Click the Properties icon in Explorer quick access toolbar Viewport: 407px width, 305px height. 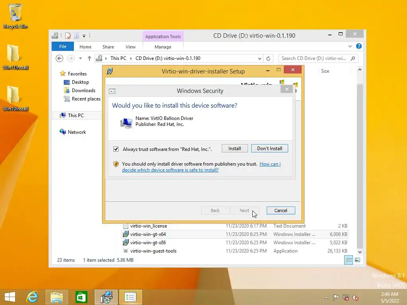tap(68, 36)
